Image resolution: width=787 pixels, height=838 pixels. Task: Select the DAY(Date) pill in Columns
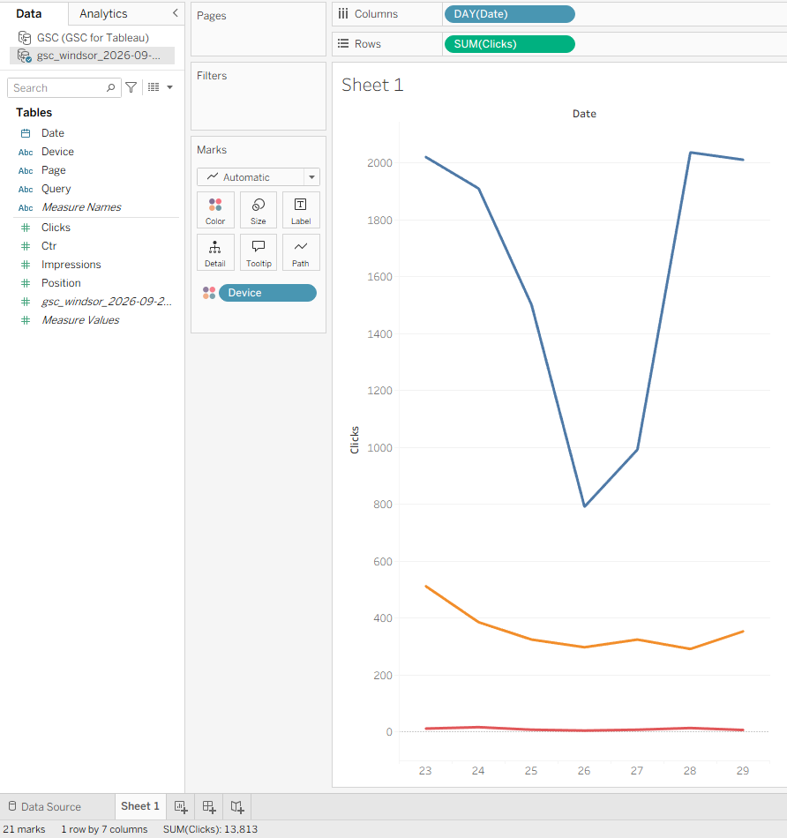pos(509,14)
